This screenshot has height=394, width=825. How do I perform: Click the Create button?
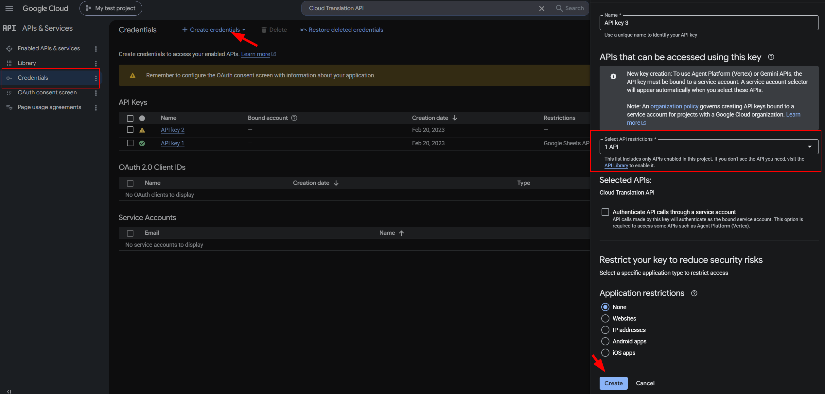click(613, 383)
